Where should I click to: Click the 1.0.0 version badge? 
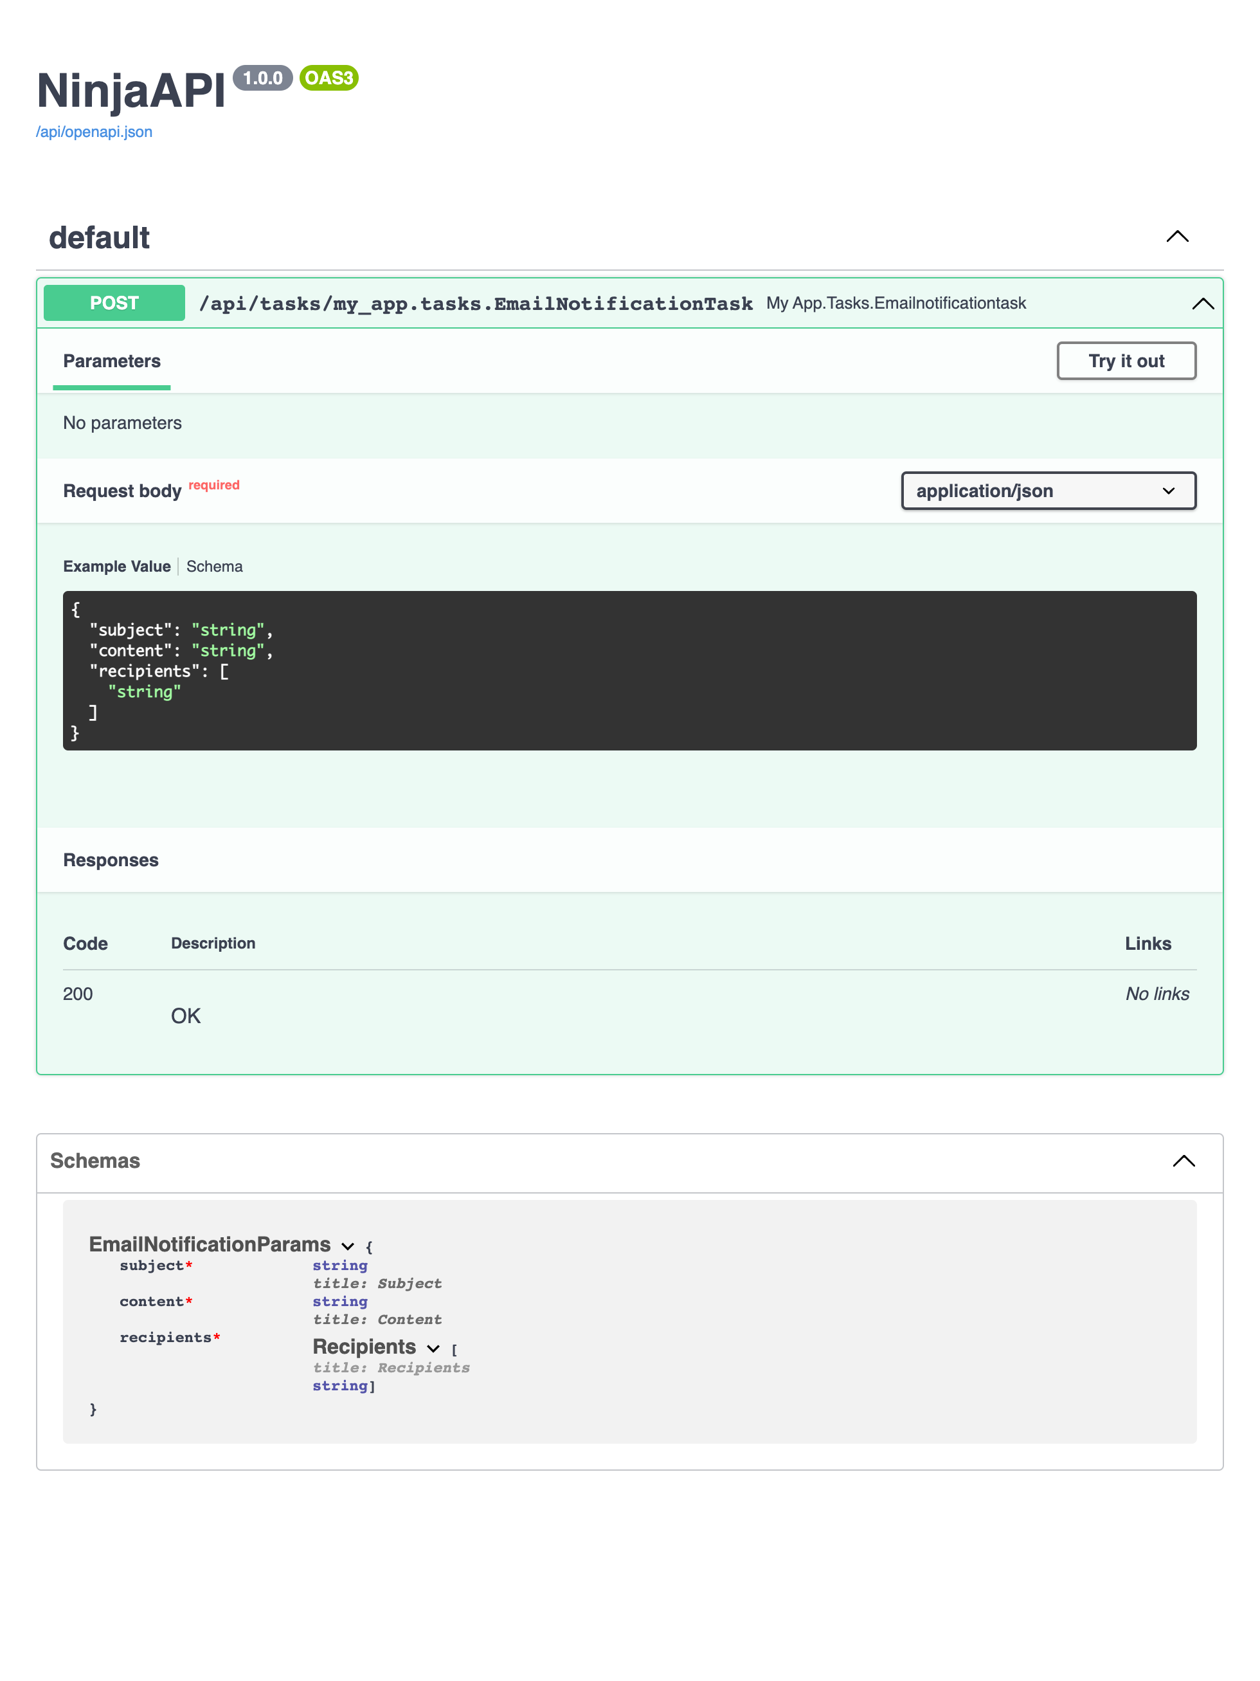[x=262, y=78]
